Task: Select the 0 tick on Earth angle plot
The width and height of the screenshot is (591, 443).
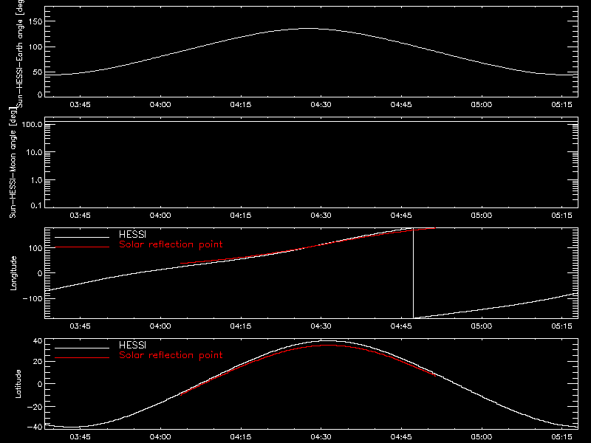Action: (41, 95)
